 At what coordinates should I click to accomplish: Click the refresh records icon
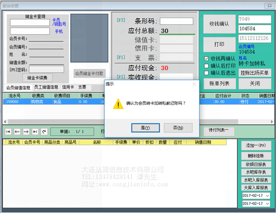[44, 132]
